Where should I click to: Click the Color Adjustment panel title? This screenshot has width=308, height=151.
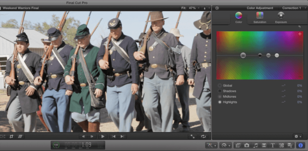pyautogui.click(x=260, y=8)
